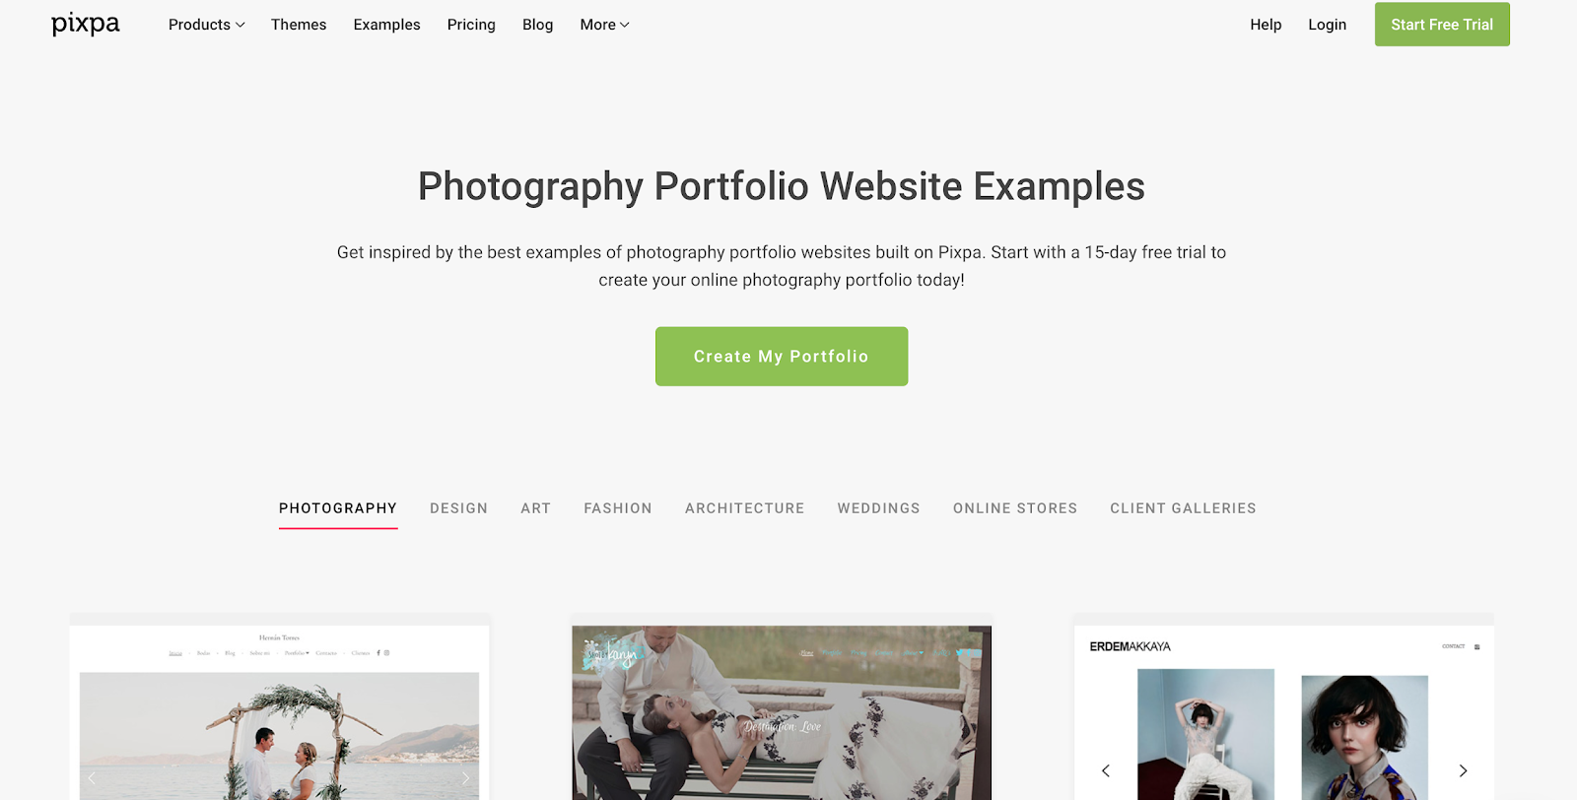Expand the More dropdown menu
This screenshot has height=800, width=1577.
point(604,25)
